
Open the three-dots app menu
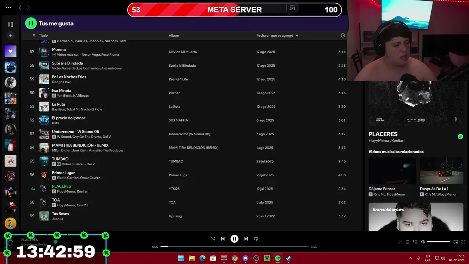[8, 7]
